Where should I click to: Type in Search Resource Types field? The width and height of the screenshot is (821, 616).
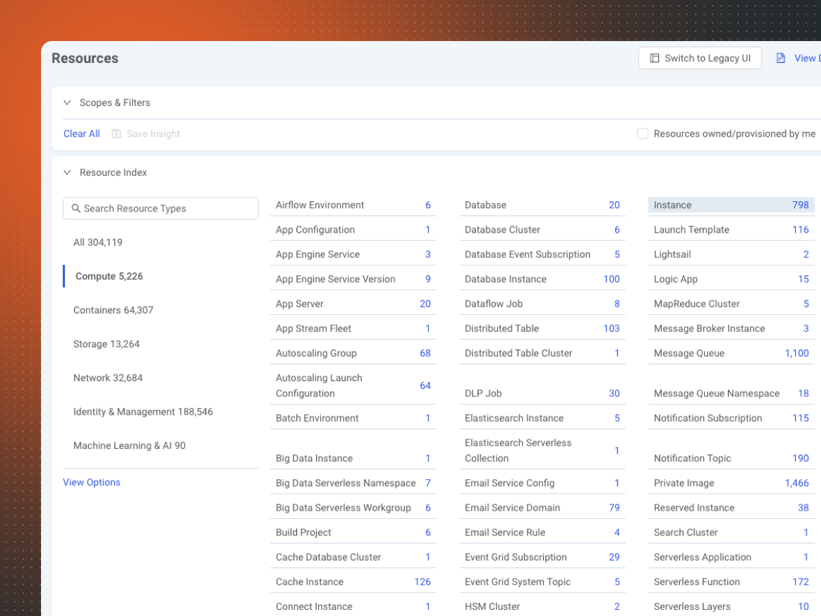click(168, 209)
